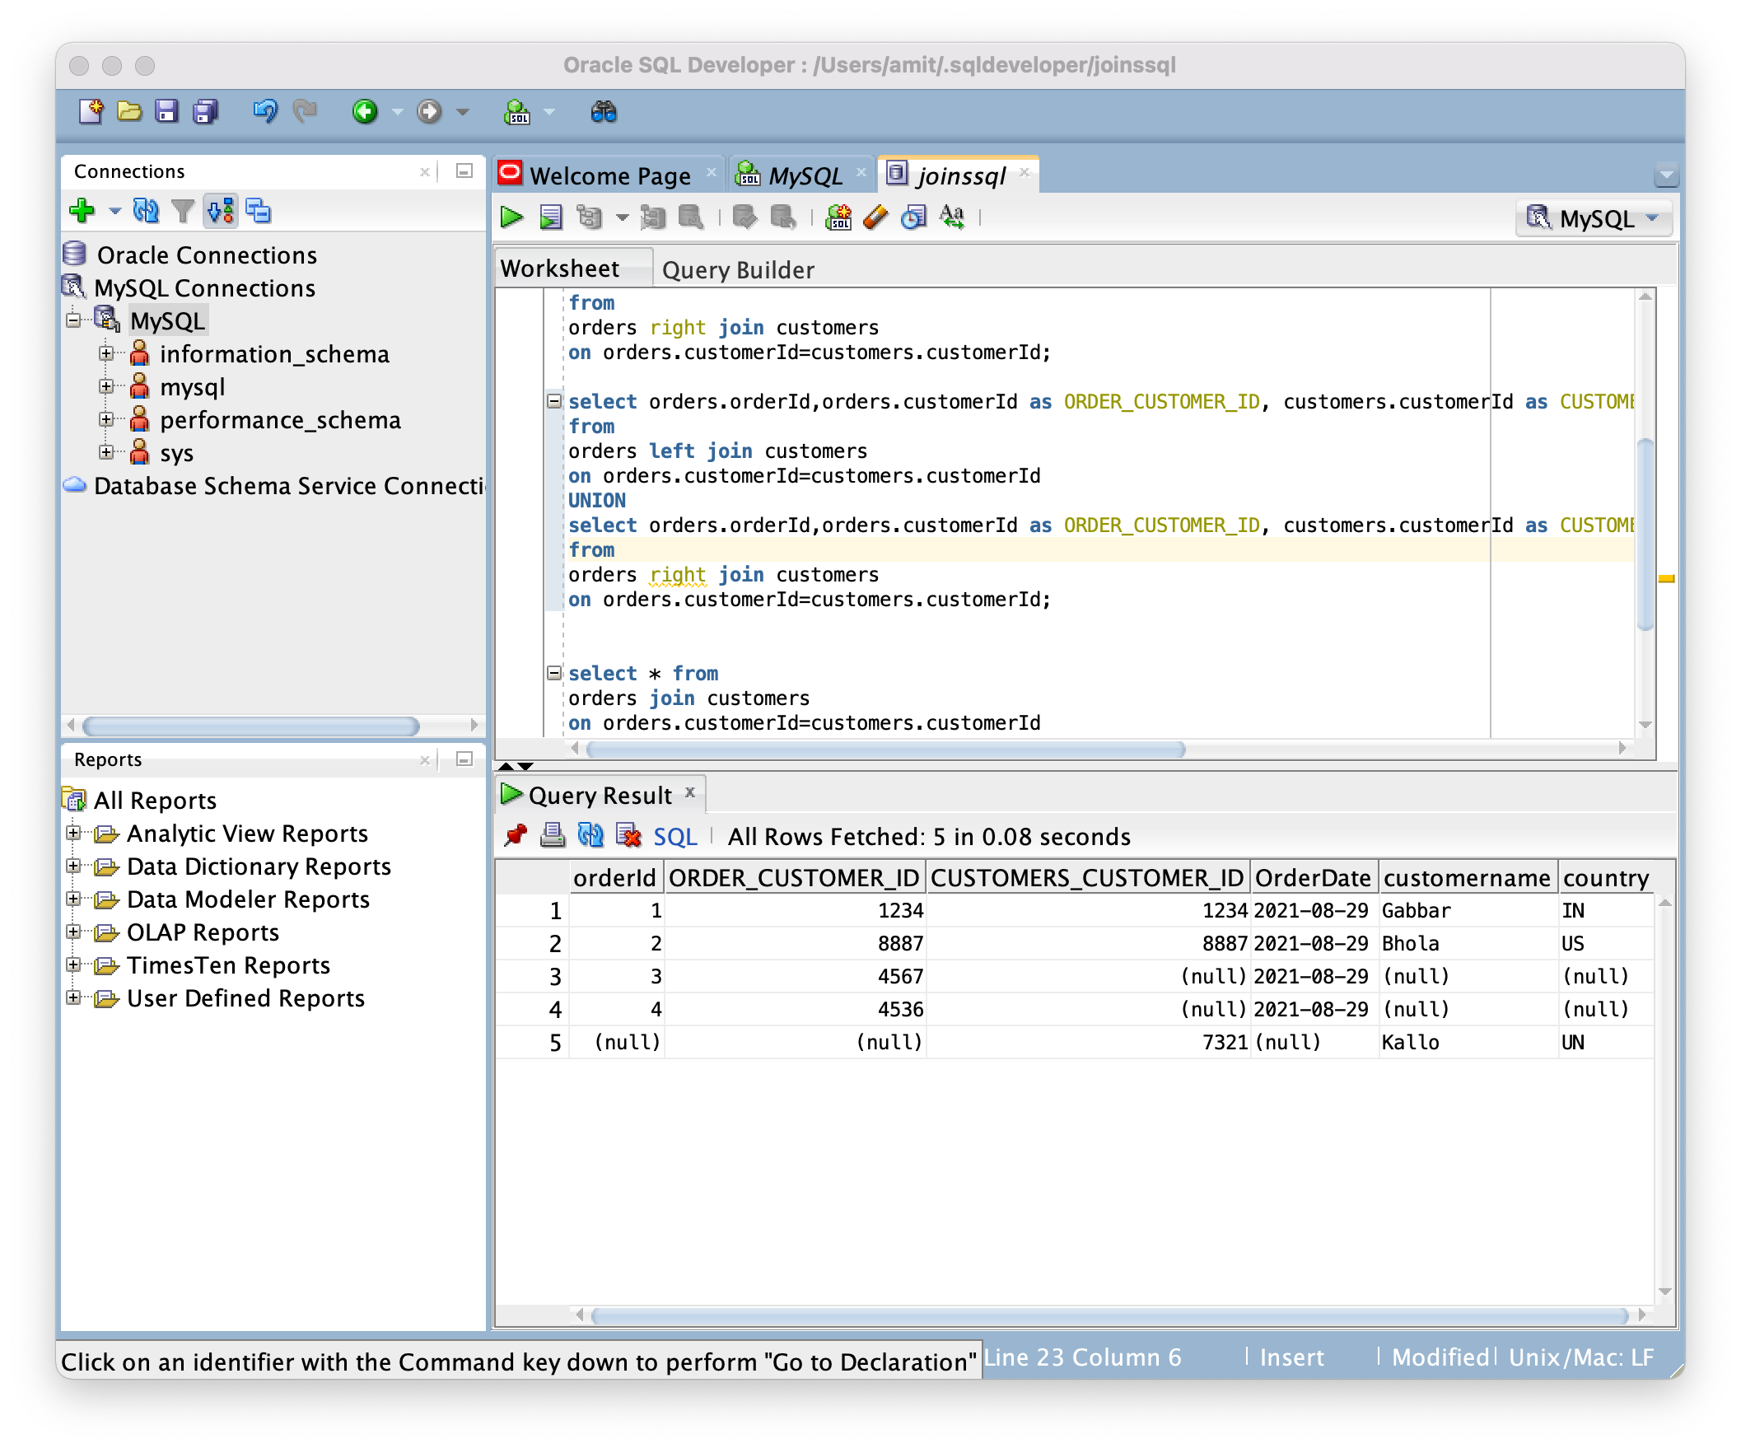The image size is (1741, 1448).
Task: Open Back navigation history dropdown arrow
Action: tap(398, 112)
